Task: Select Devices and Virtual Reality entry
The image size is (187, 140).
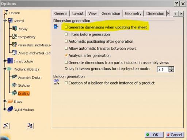Action: [x=34, y=53]
